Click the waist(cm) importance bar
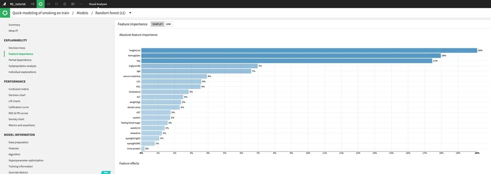The width and height of the screenshot is (491, 174). point(153,128)
